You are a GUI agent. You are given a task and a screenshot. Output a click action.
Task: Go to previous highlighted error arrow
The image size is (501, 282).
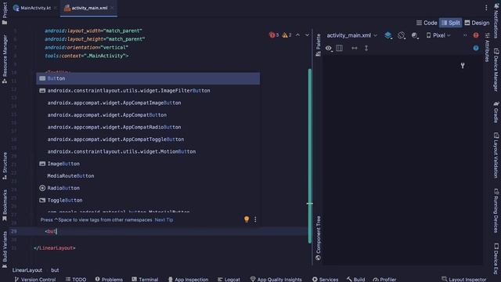tap(297, 34)
